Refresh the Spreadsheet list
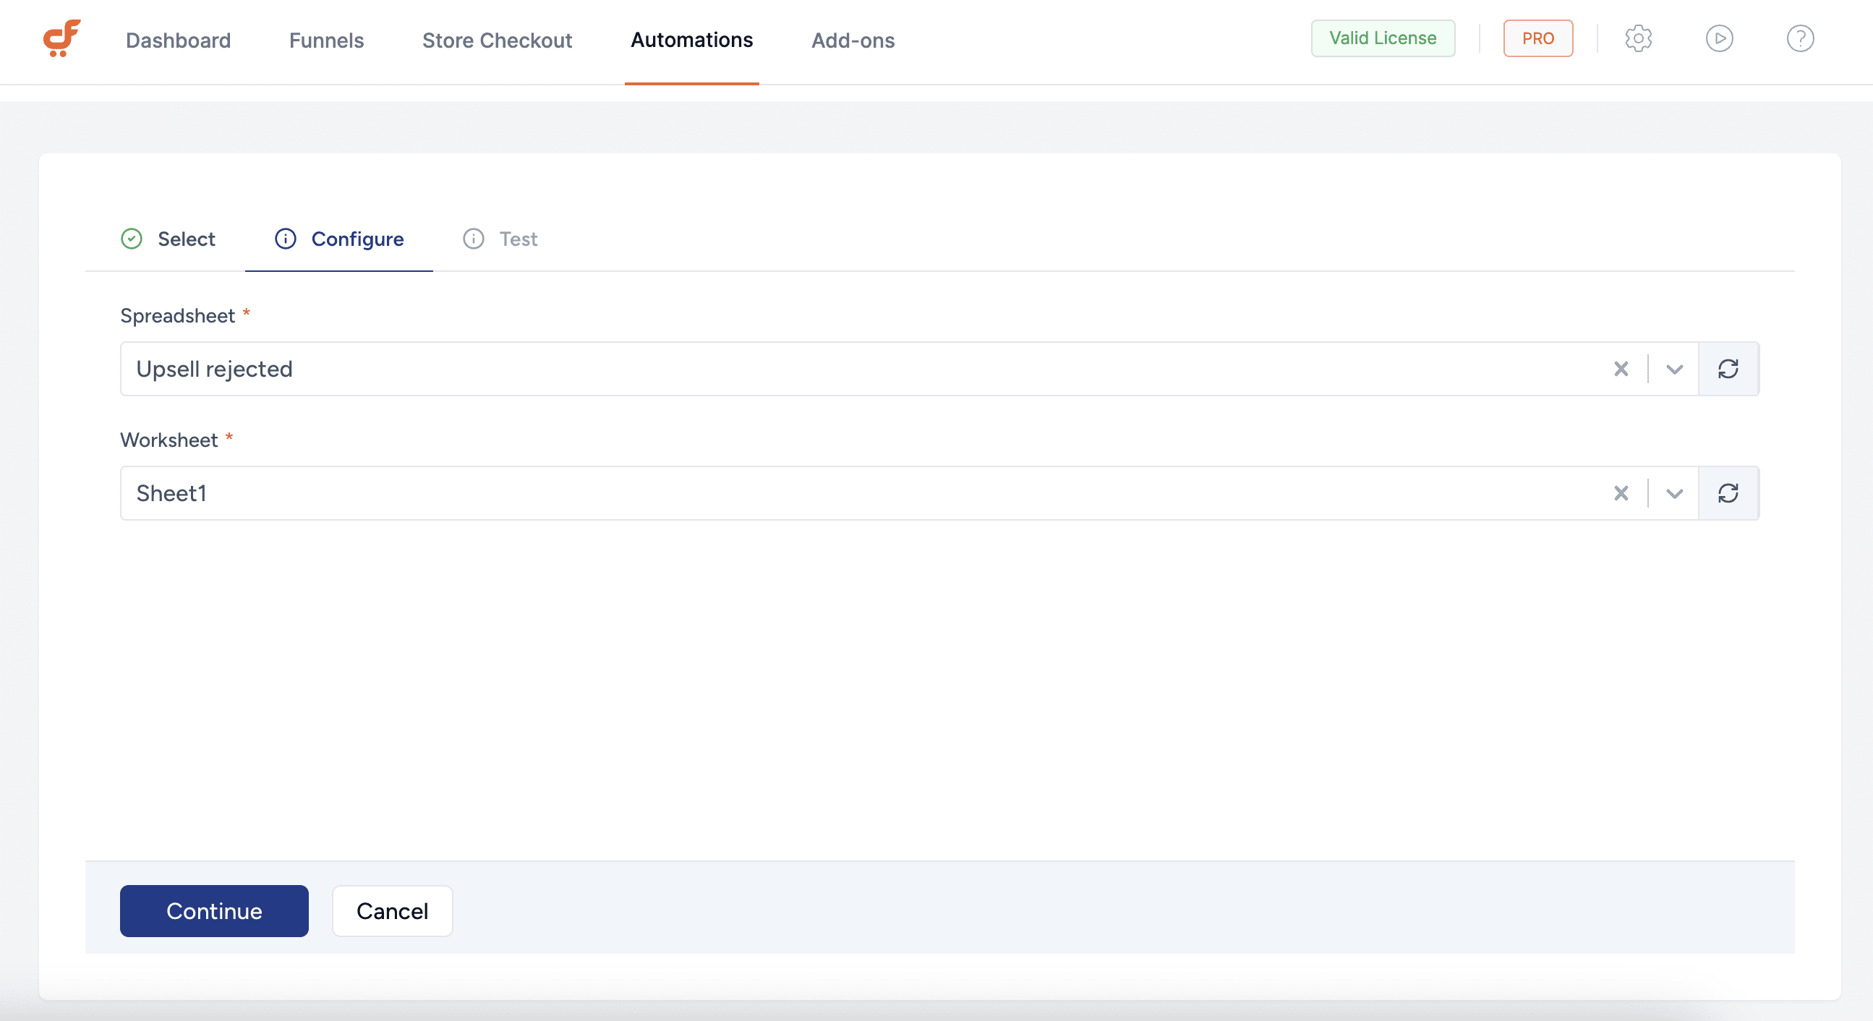Viewport: 1873px width, 1021px height. [1729, 369]
